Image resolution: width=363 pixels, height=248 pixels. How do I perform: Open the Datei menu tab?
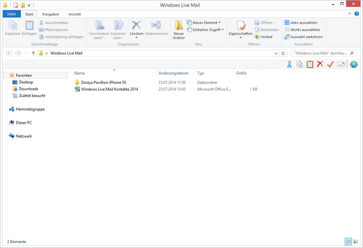[12, 14]
